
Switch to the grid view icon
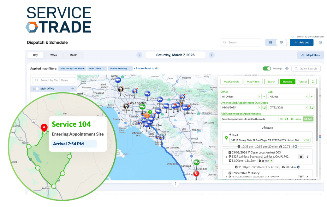(x=271, y=42)
